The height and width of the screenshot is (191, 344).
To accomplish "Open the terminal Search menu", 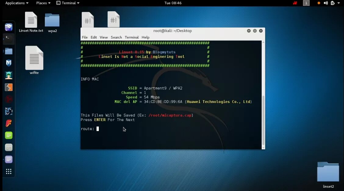I will 116,37.
